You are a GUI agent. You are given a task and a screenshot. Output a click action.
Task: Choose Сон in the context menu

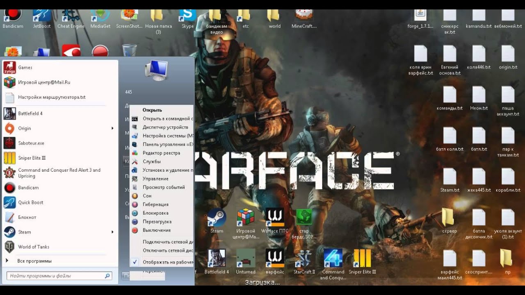point(162,196)
